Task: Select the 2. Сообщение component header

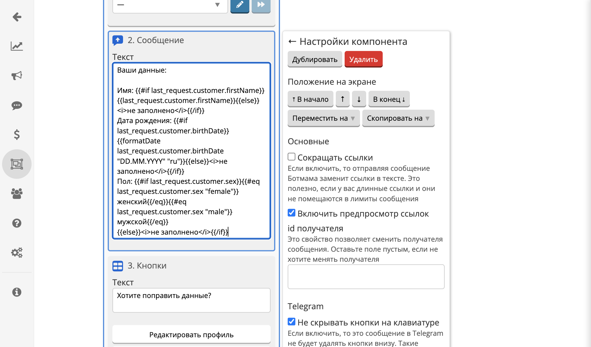Action: 156,40
